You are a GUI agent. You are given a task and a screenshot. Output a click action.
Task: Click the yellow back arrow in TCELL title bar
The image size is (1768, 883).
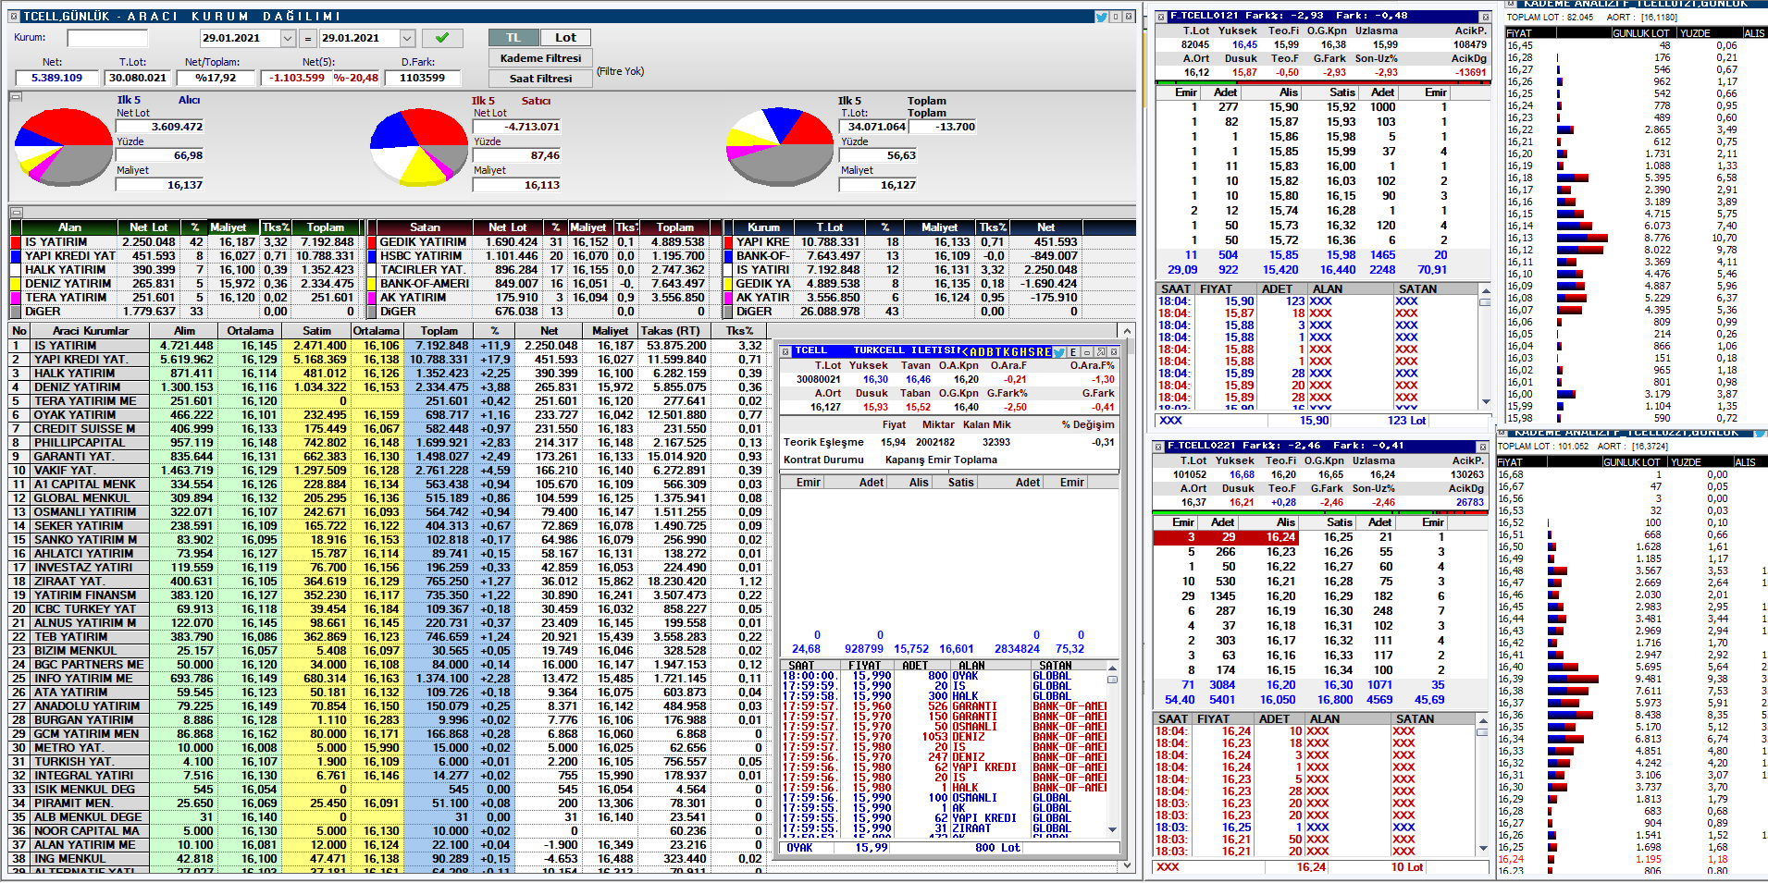(x=964, y=352)
